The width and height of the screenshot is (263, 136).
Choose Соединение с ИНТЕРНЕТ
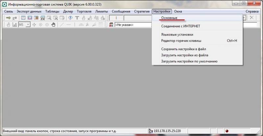coord(197,26)
